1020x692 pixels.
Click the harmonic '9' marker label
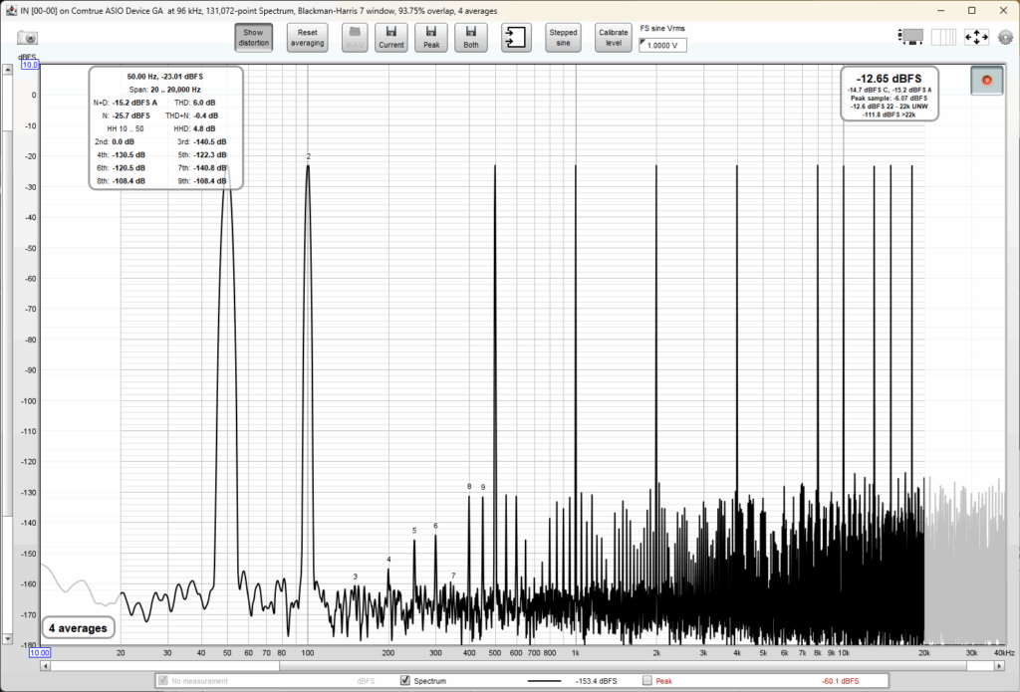click(x=483, y=487)
